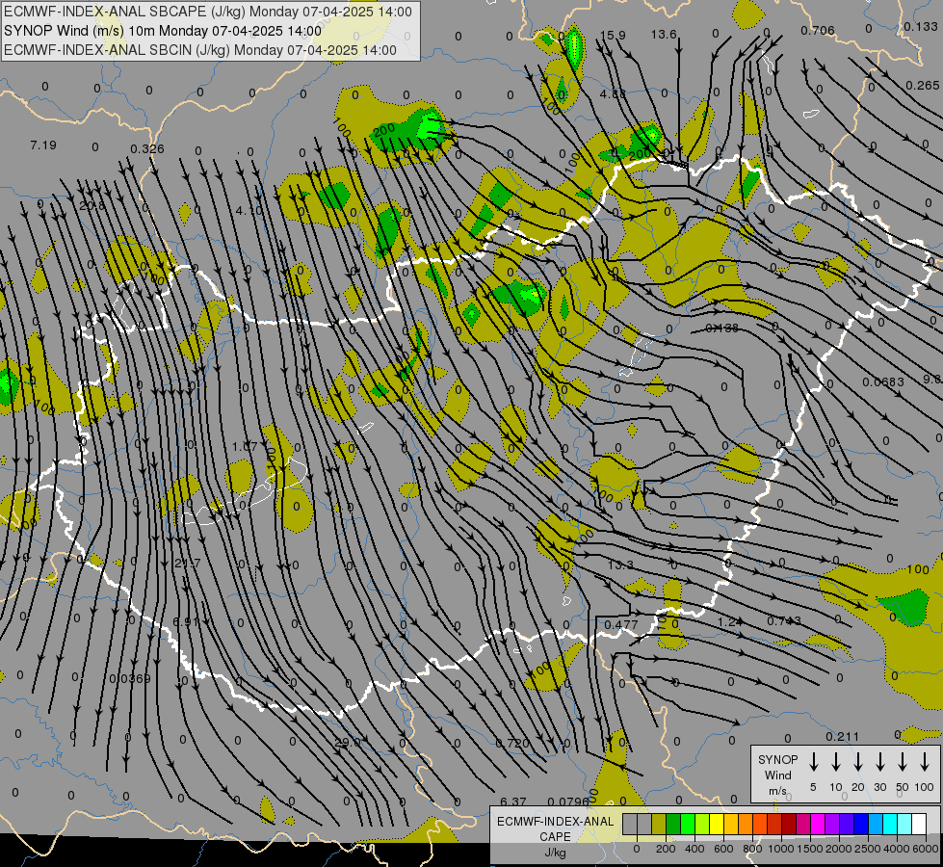Screen dimensions: 943x867
Task: Select the SBCAPE title line
Action: (207, 12)
